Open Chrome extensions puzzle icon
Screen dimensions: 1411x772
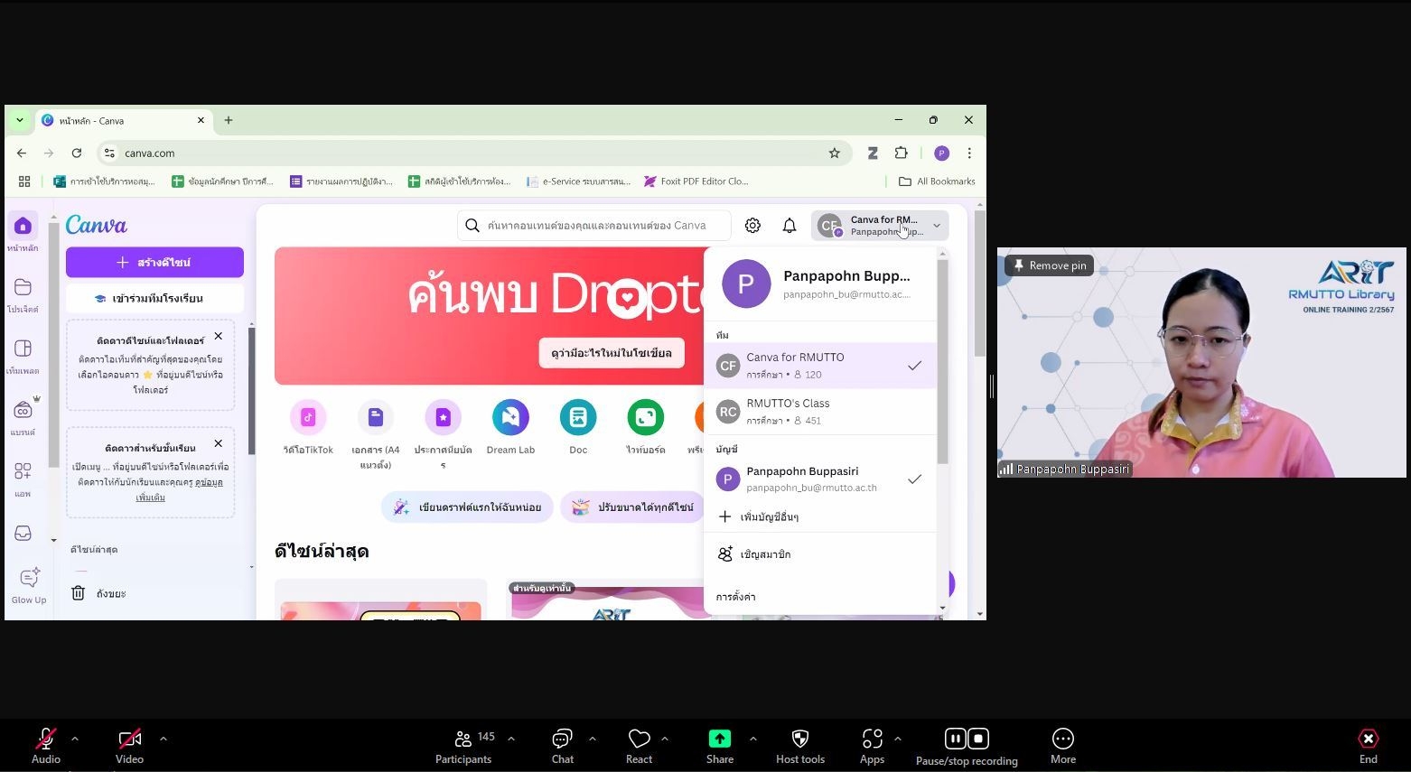pyautogui.click(x=901, y=153)
